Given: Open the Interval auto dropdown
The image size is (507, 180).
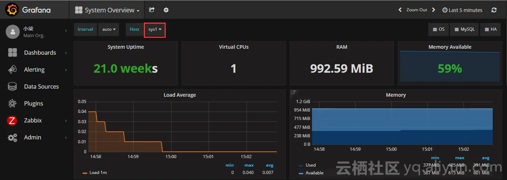Looking at the screenshot, I should (x=109, y=29).
